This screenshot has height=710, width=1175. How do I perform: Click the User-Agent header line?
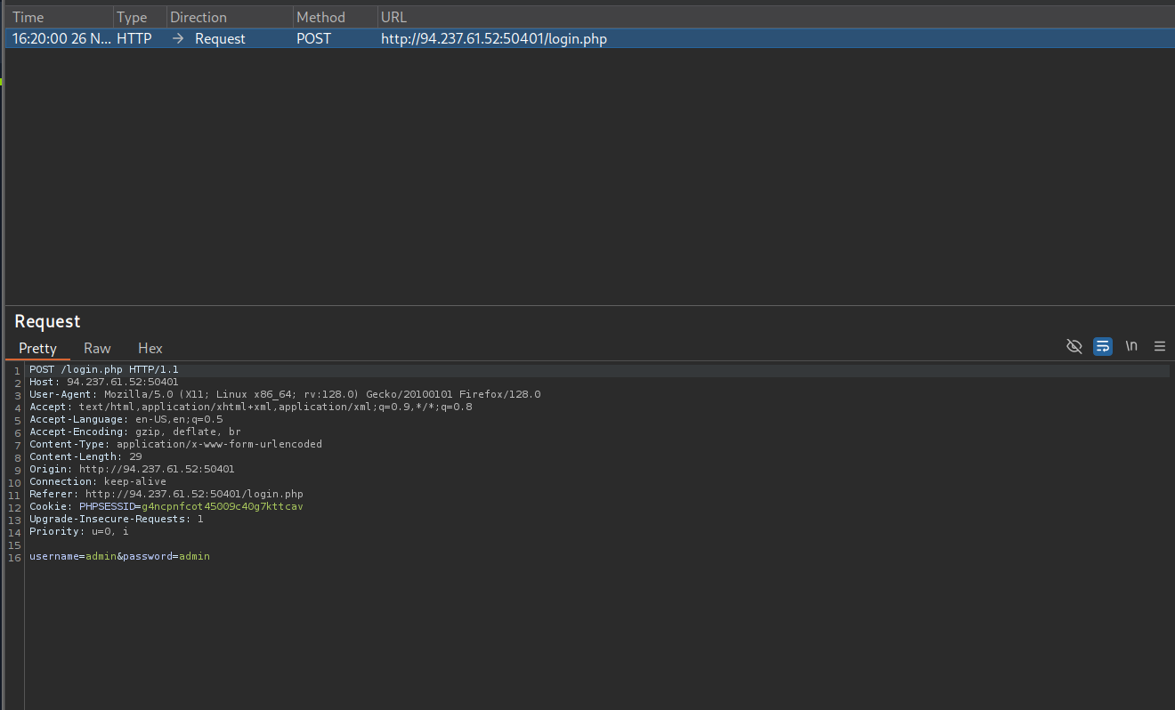[285, 394]
